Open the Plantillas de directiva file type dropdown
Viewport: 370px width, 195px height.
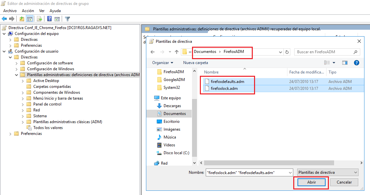coord(327,172)
